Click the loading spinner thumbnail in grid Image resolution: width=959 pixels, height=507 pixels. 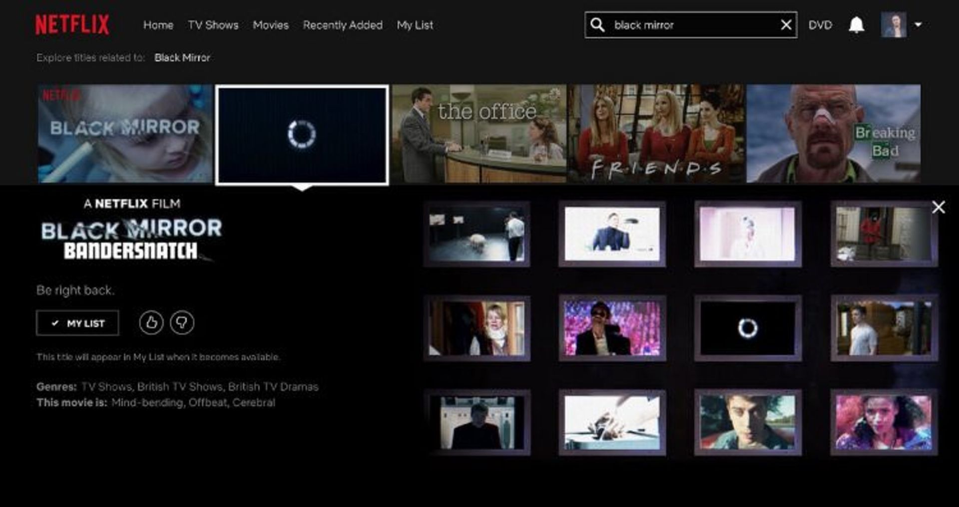coord(748,328)
